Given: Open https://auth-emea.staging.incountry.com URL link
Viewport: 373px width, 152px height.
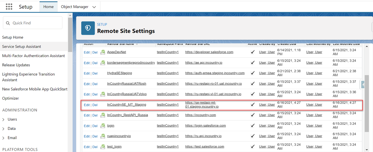Looking at the screenshot, I should click(x=215, y=73).
